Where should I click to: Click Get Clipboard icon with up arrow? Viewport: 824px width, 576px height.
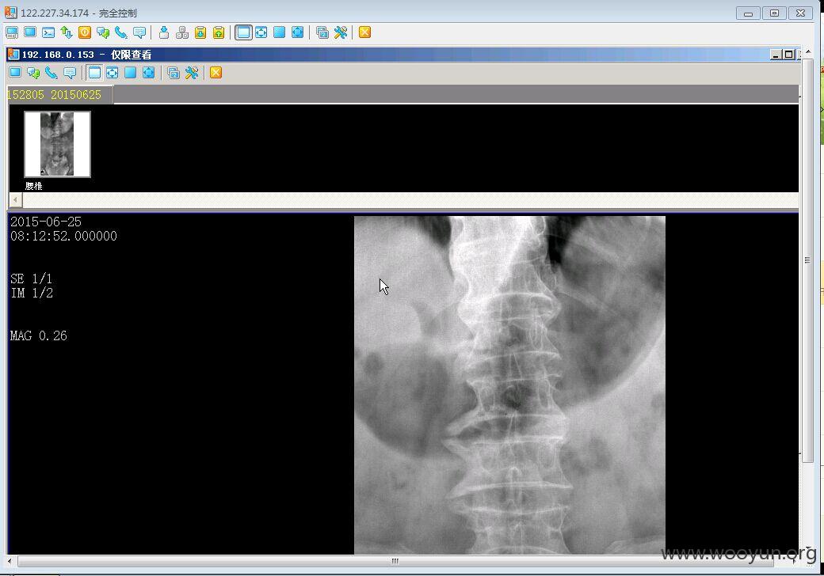[x=219, y=32]
